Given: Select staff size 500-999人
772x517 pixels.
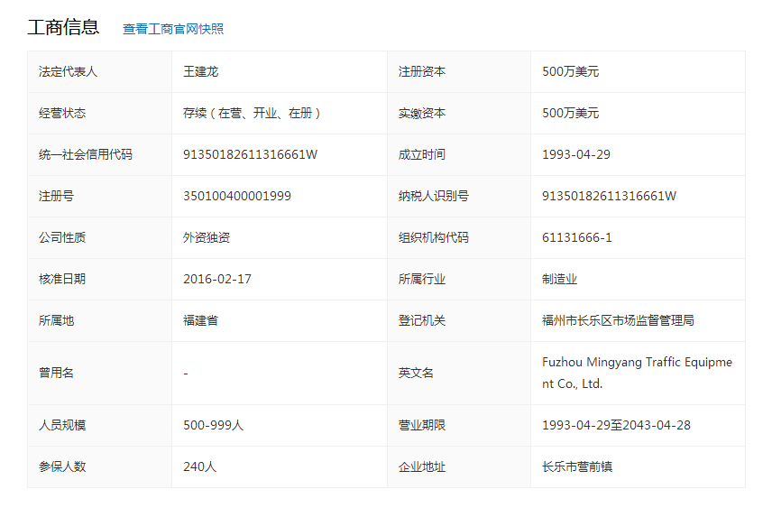Looking at the screenshot, I should [x=213, y=425].
